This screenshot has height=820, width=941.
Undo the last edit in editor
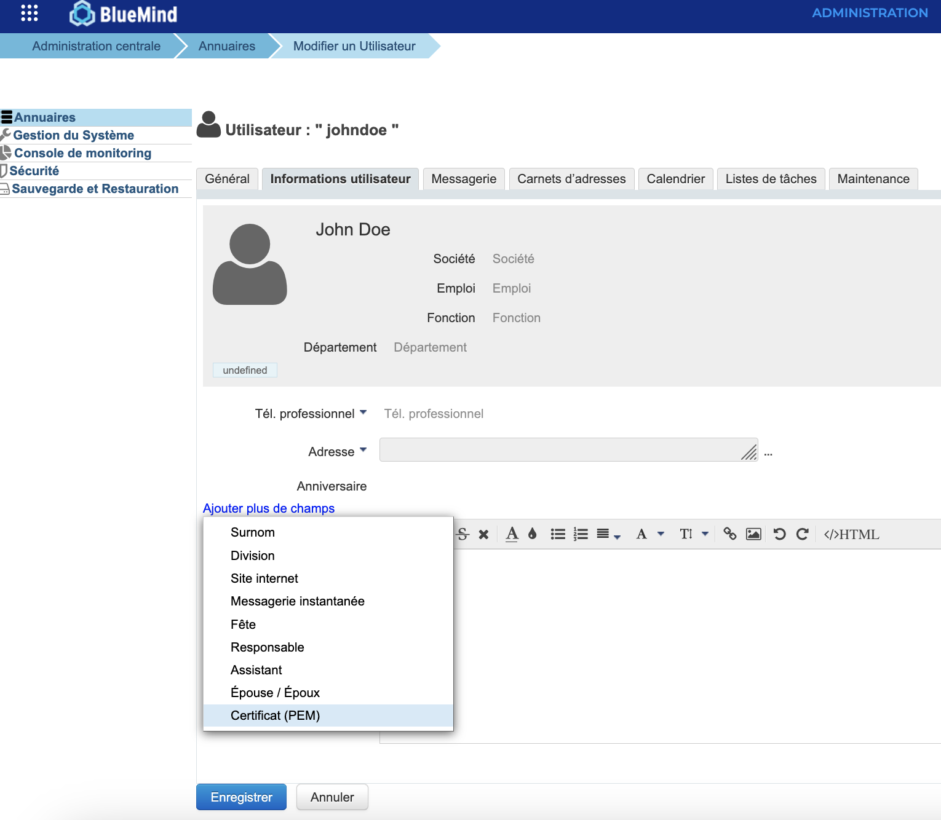779,534
